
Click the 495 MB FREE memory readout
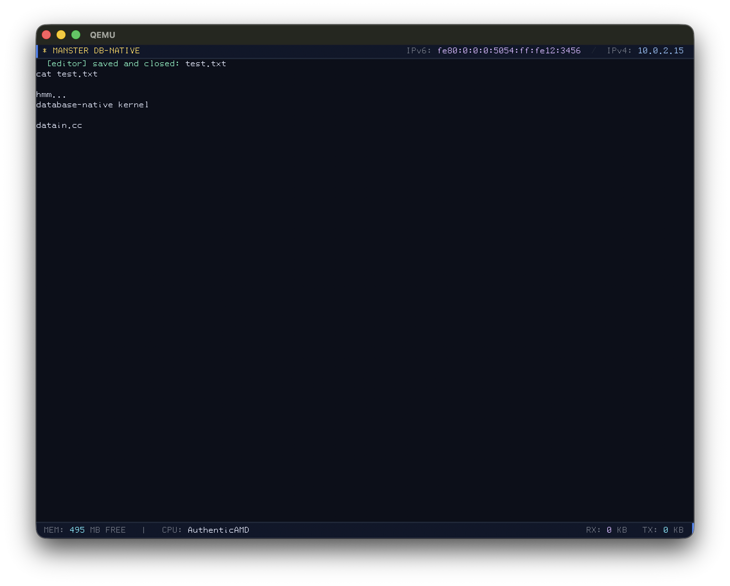[97, 530]
